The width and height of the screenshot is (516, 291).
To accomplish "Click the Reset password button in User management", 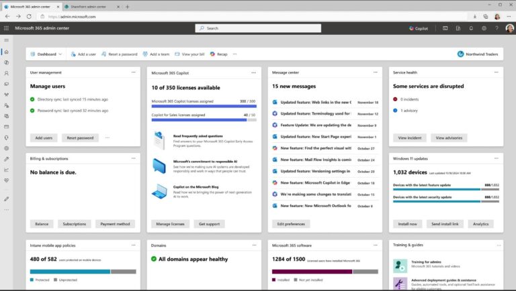I will (81, 138).
